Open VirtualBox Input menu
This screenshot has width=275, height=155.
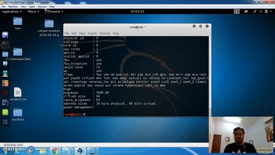click(x=32, y=6)
